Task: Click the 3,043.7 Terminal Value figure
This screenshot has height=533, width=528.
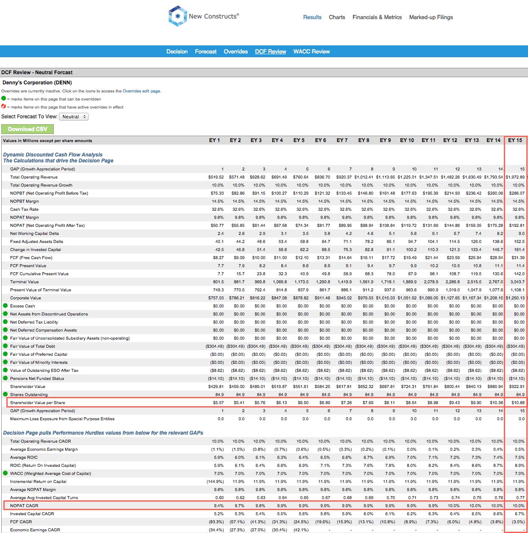Action: (517, 282)
